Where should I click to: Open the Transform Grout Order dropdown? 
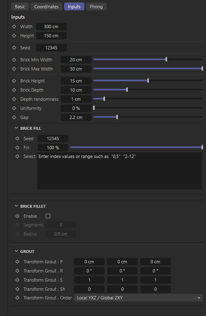coord(139,298)
